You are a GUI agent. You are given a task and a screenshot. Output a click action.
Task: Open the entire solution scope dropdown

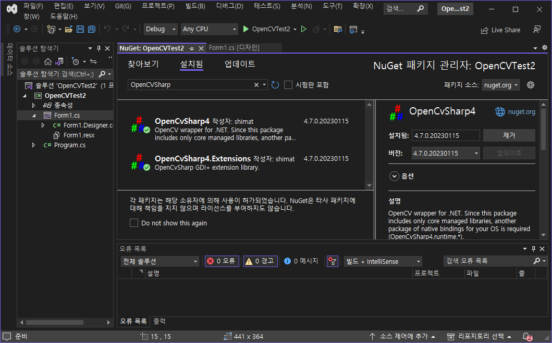(x=160, y=261)
